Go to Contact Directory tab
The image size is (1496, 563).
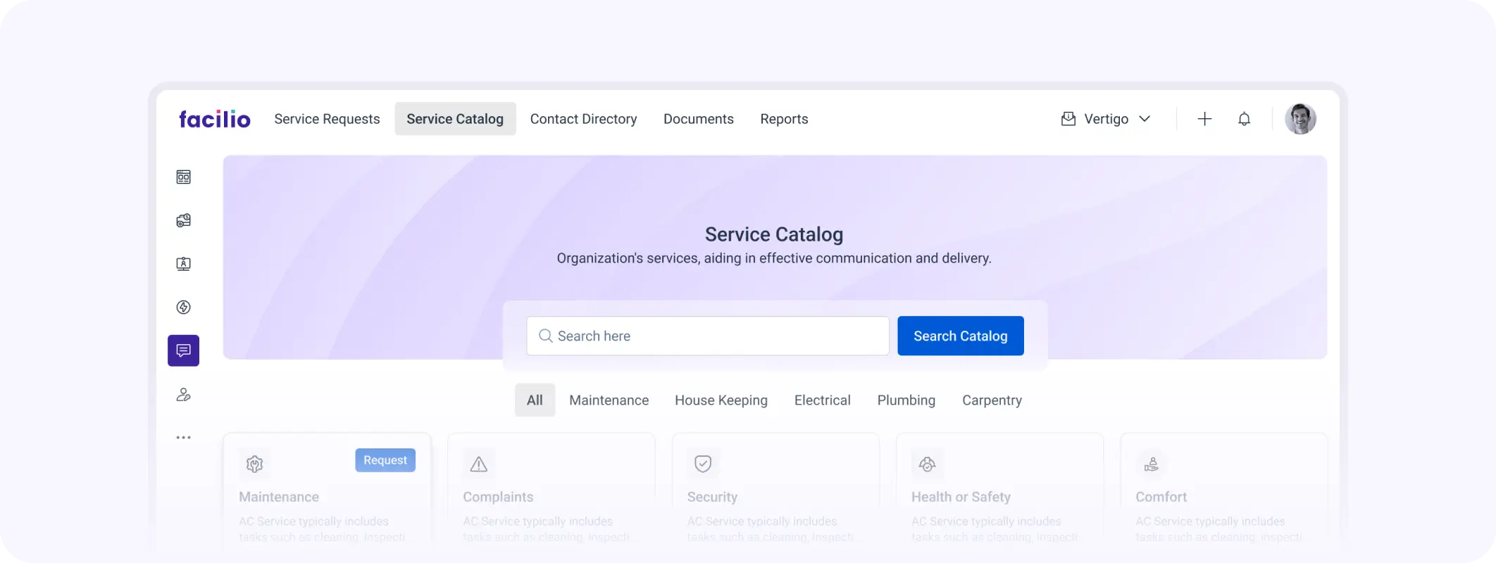583,119
